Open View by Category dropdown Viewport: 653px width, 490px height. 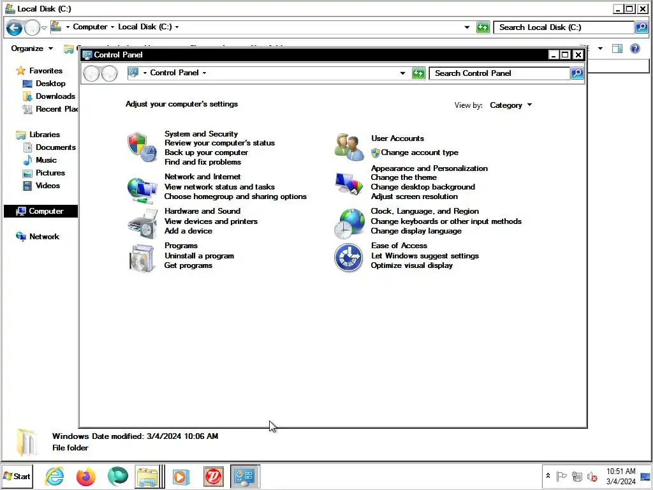(511, 105)
